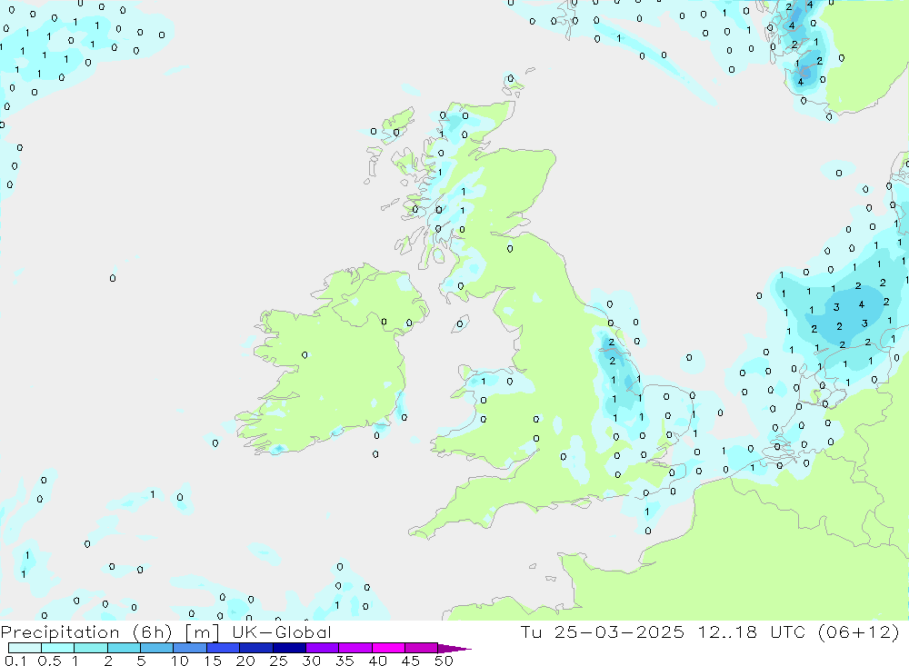Click the '30' legend label
Screen dimensions: 909x666
pyautogui.click(x=311, y=661)
